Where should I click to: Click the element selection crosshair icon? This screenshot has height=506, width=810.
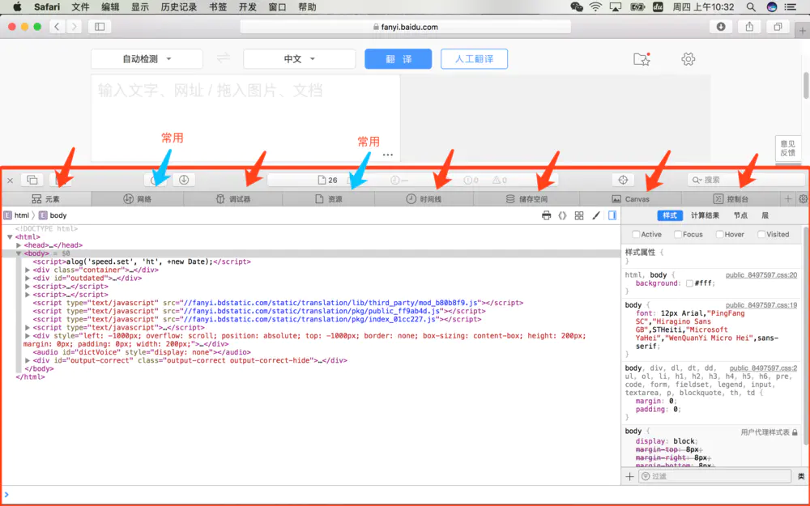pos(623,180)
